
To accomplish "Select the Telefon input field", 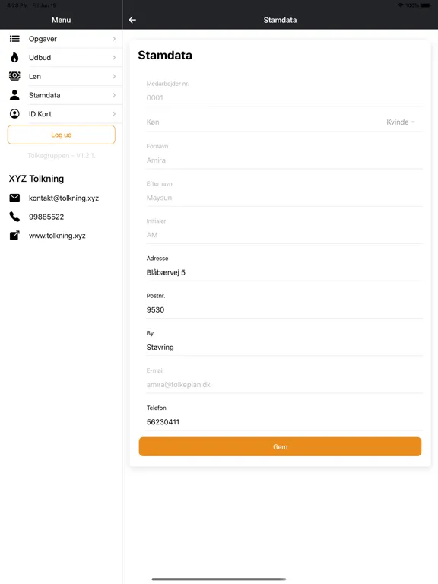I will pyautogui.click(x=284, y=421).
